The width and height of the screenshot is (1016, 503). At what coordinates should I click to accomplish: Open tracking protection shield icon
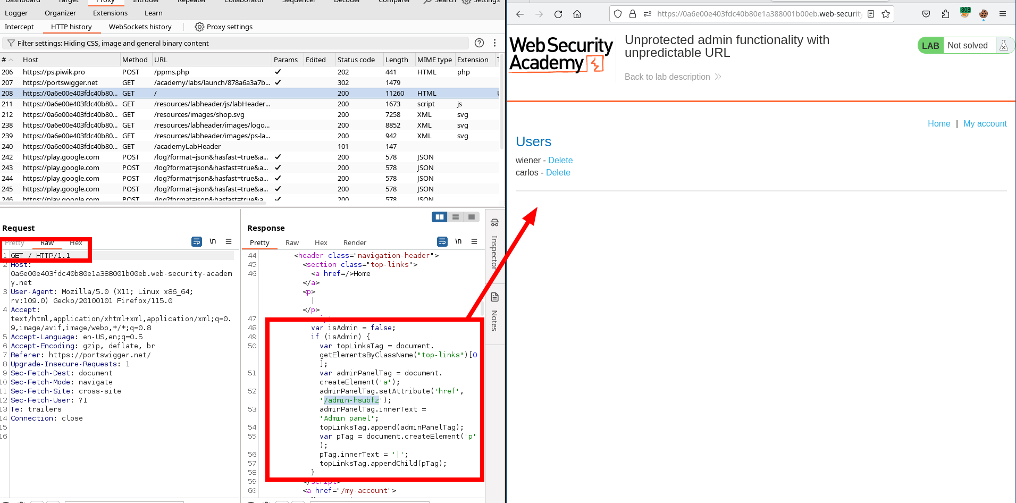pyautogui.click(x=618, y=14)
